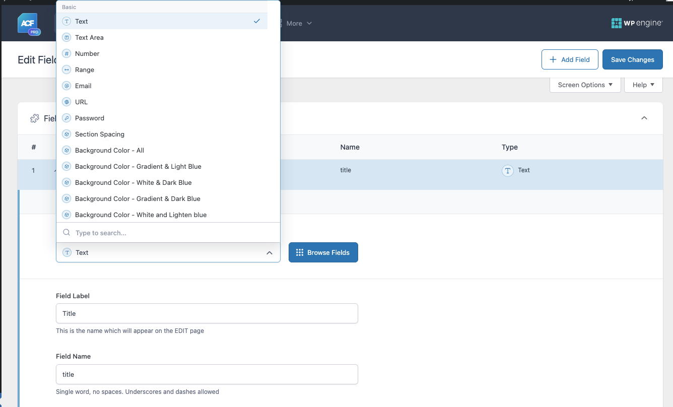The image size is (673, 407).
Task: Click the Password key icon
Action: [66, 118]
